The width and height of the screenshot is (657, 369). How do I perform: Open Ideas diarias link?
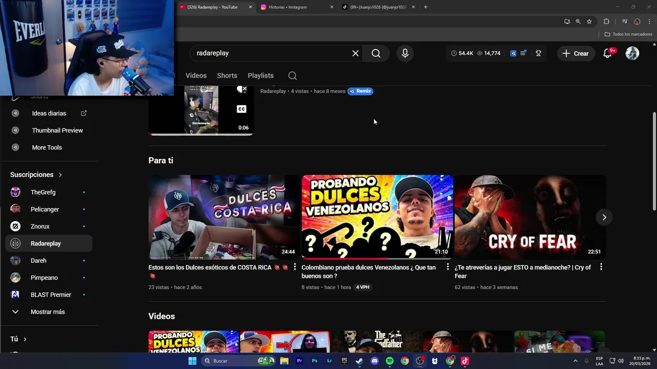point(49,113)
